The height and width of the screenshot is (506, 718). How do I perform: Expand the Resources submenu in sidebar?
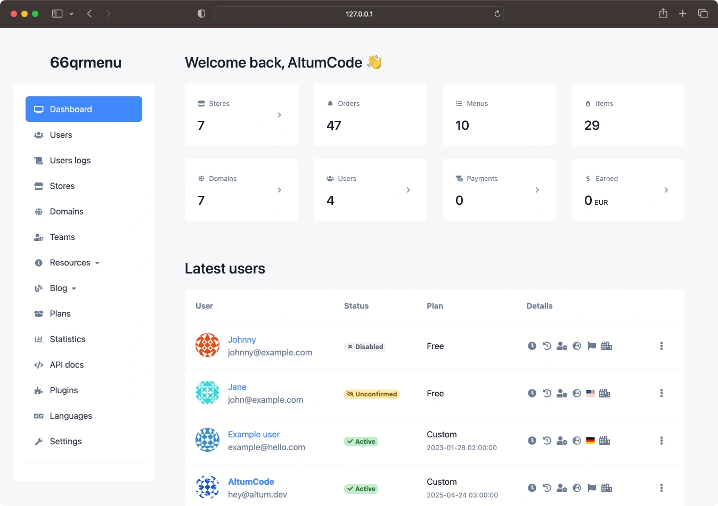tap(75, 263)
